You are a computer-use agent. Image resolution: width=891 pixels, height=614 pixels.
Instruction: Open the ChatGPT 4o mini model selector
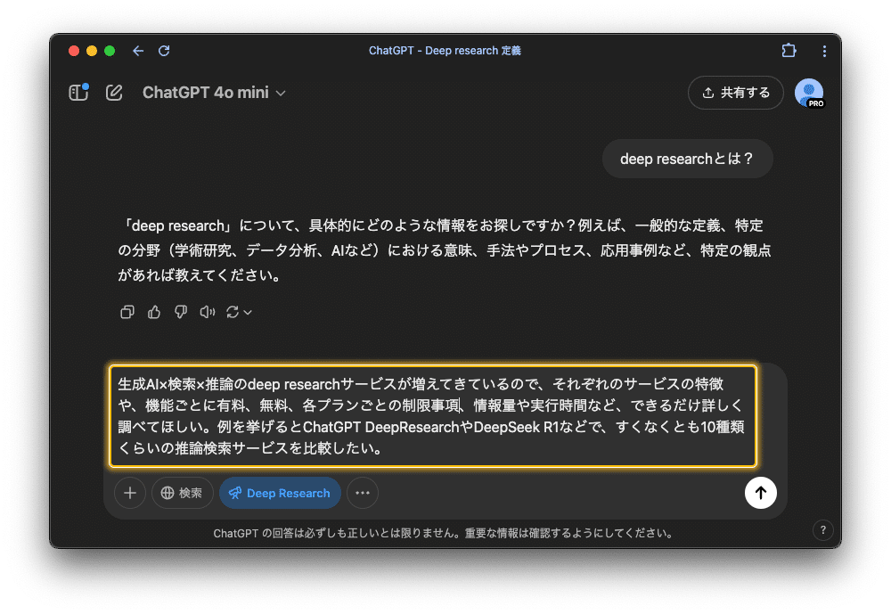coord(214,92)
